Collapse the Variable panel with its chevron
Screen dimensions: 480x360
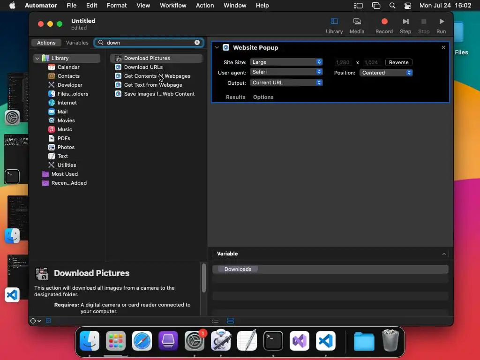(444, 254)
